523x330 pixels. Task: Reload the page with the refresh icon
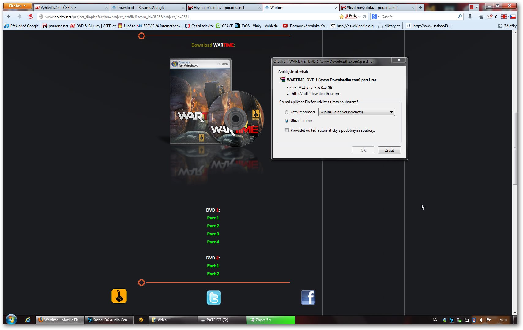[364, 17]
